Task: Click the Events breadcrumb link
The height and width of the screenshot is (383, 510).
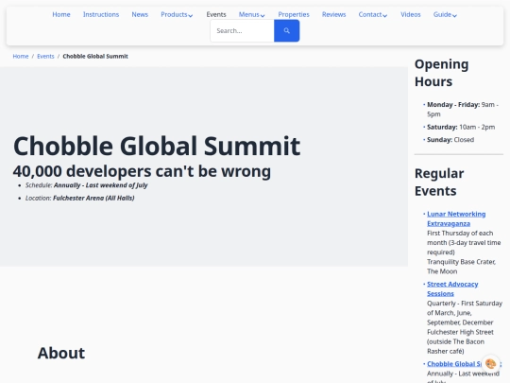Action: (x=45, y=57)
